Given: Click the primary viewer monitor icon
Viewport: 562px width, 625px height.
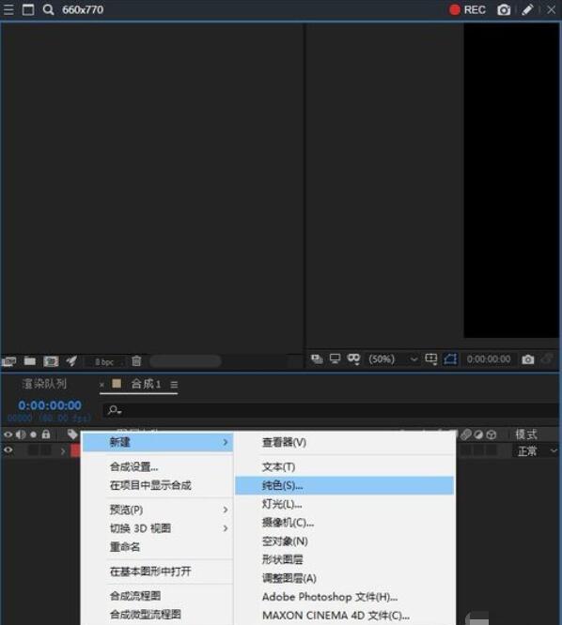Looking at the screenshot, I should [335, 359].
